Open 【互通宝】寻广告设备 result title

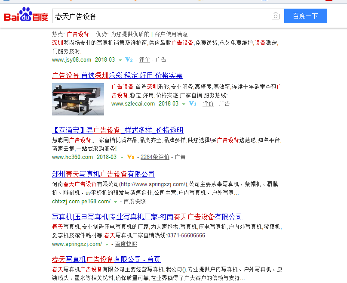[x=117, y=130]
